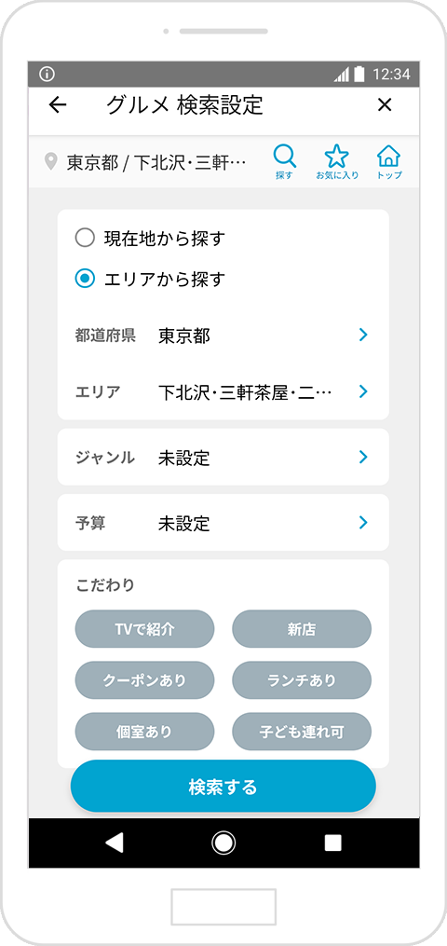Image resolution: width=447 pixels, height=946 pixels.
Task: Open the 探す magnifier icon
Action: click(x=284, y=162)
